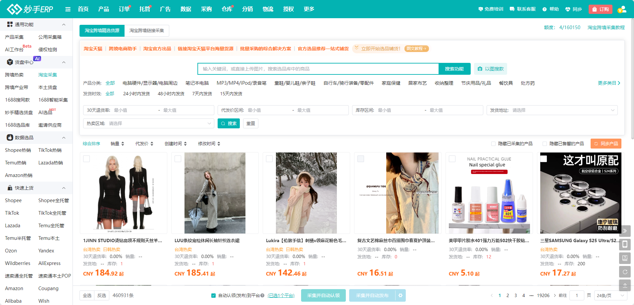Toggle the hamburger sidebar menu icon
This screenshot has width=634, height=305.
point(68,9)
